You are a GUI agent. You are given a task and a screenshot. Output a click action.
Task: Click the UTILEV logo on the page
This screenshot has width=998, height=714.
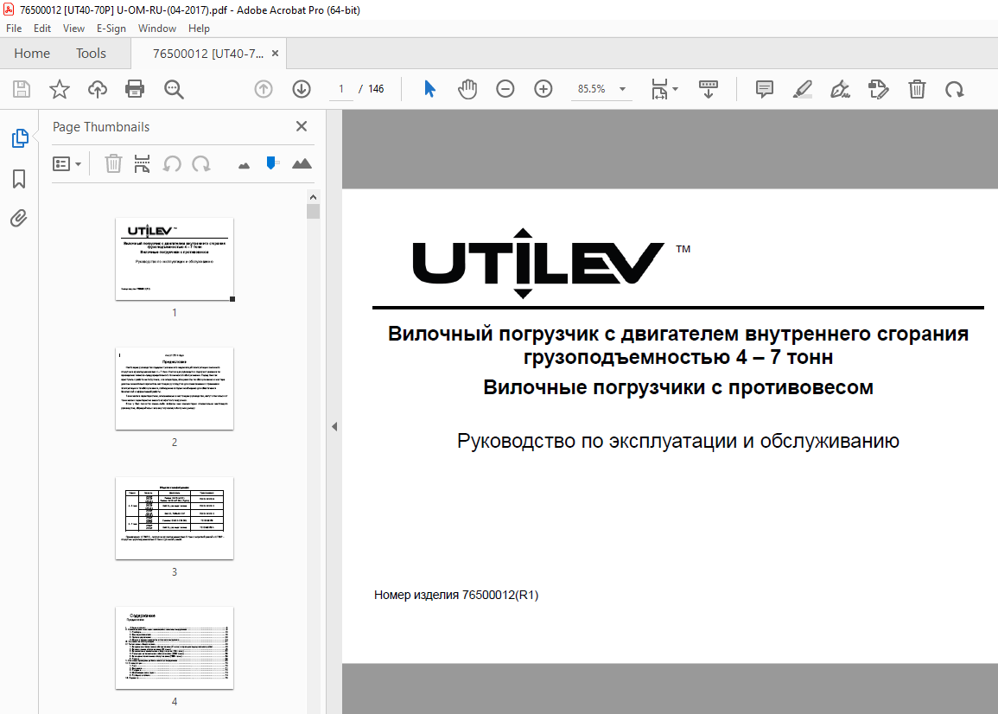539,263
